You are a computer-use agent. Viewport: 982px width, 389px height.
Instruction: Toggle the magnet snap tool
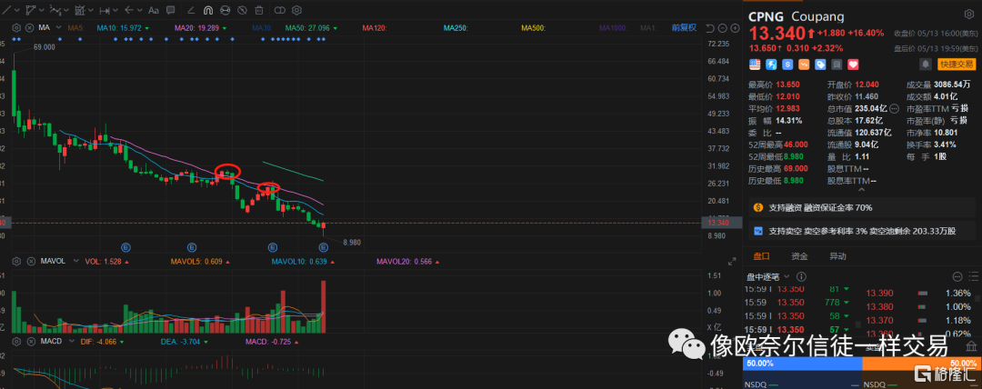coord(208,10)
